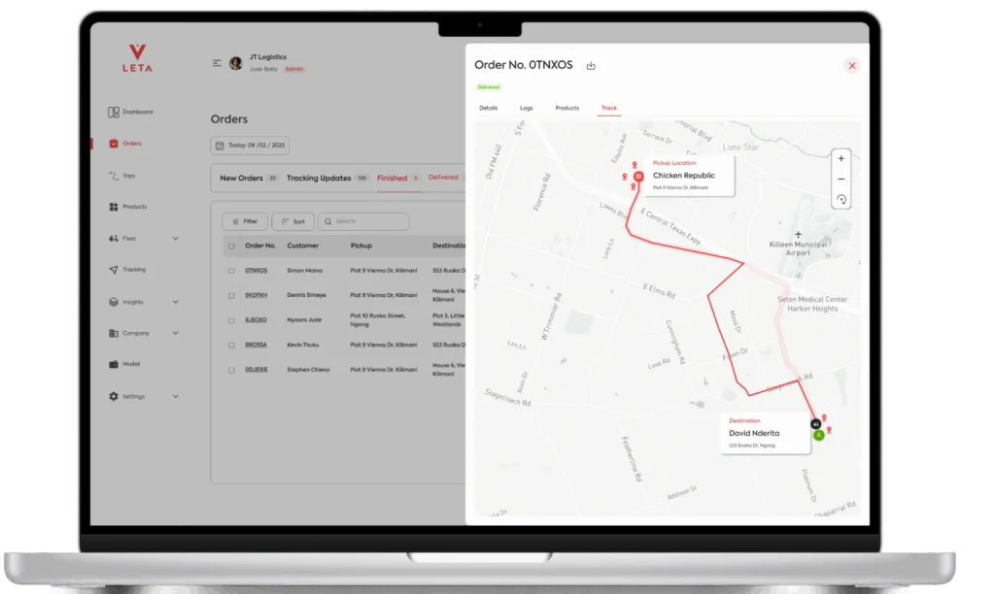Expand the Settings submenu arrow
Screen dimensions: 995x594
coord(176,396)
